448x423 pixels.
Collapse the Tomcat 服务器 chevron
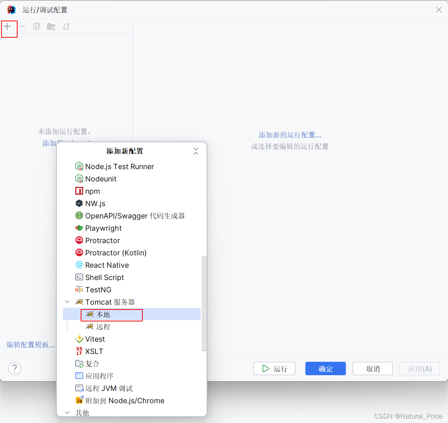(x=67, y=302)
